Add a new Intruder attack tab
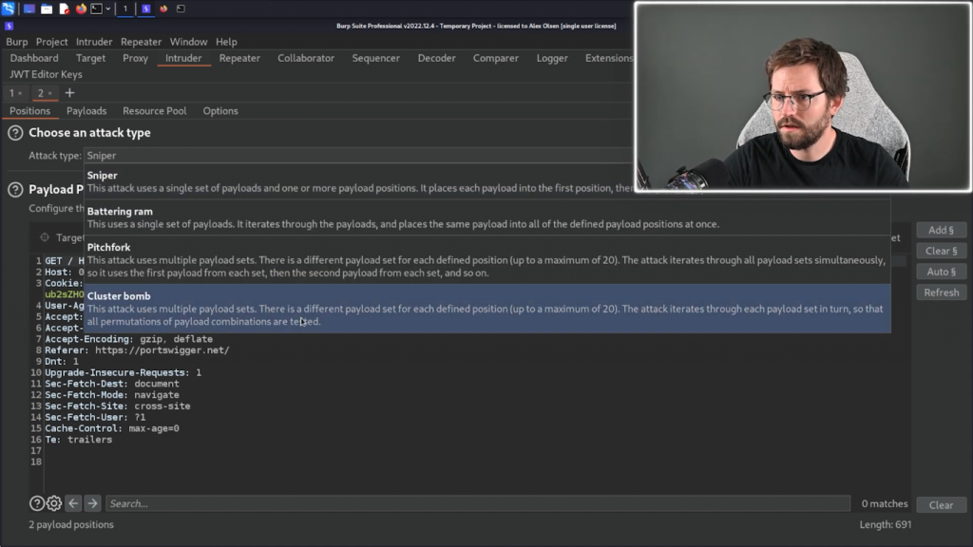The height and width of the screenshot is (547, 973). tap(69, 93)
